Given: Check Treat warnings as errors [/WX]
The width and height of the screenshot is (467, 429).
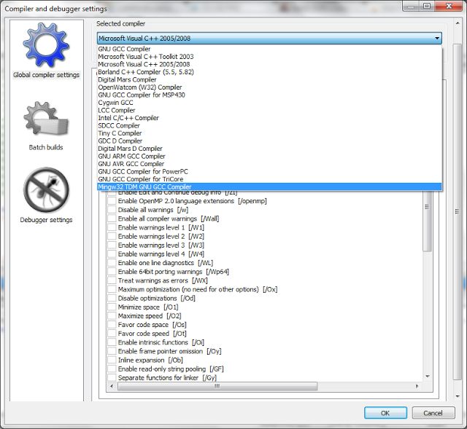Looking at the screenshot, I should 112,280.
